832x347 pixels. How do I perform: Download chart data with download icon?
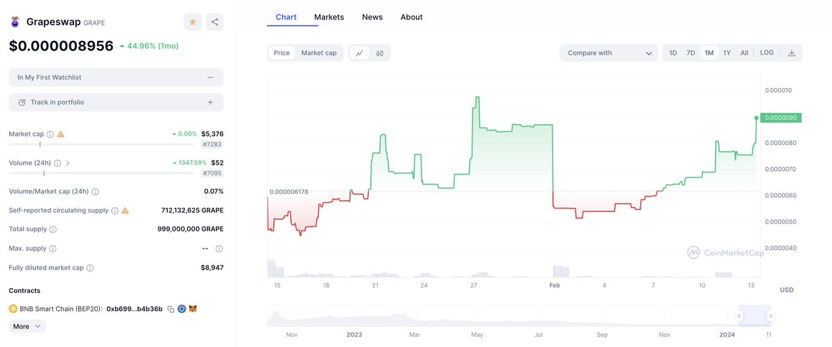(791, 53)
